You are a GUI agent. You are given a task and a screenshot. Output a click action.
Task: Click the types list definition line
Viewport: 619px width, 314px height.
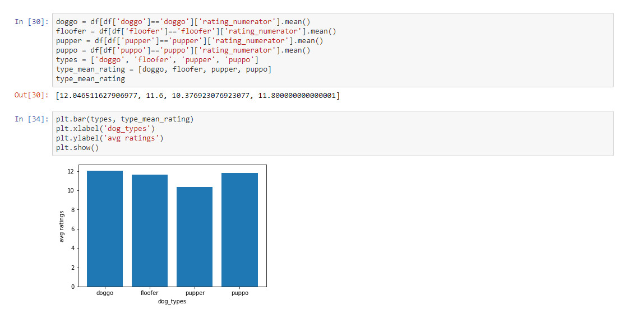(x=157, y=60)
